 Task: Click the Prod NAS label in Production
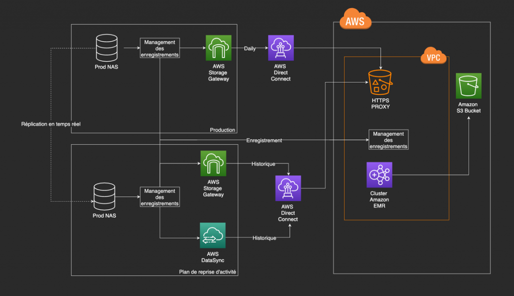[x=106, y=67]
